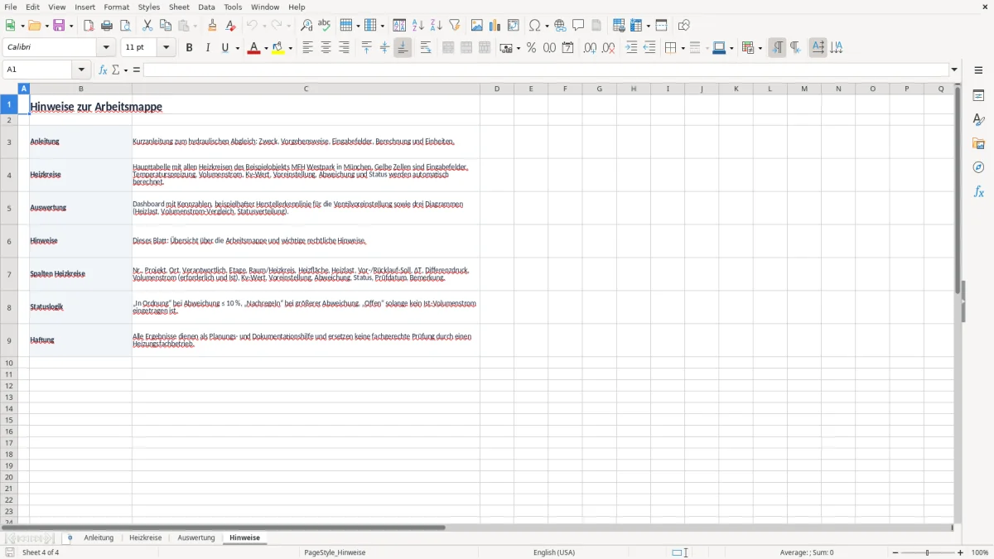Open the font size dropdown
The height and width of the screenshot is (559, 994).
166,48
